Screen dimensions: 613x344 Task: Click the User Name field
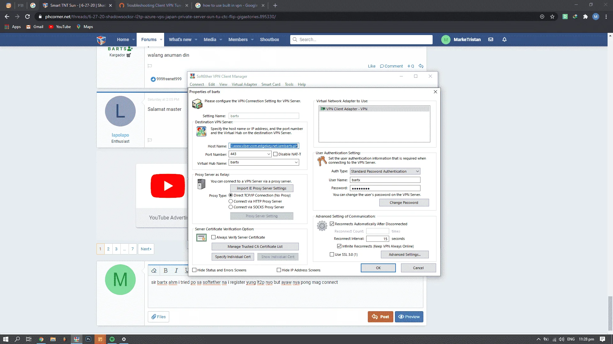tap(385, 180)
